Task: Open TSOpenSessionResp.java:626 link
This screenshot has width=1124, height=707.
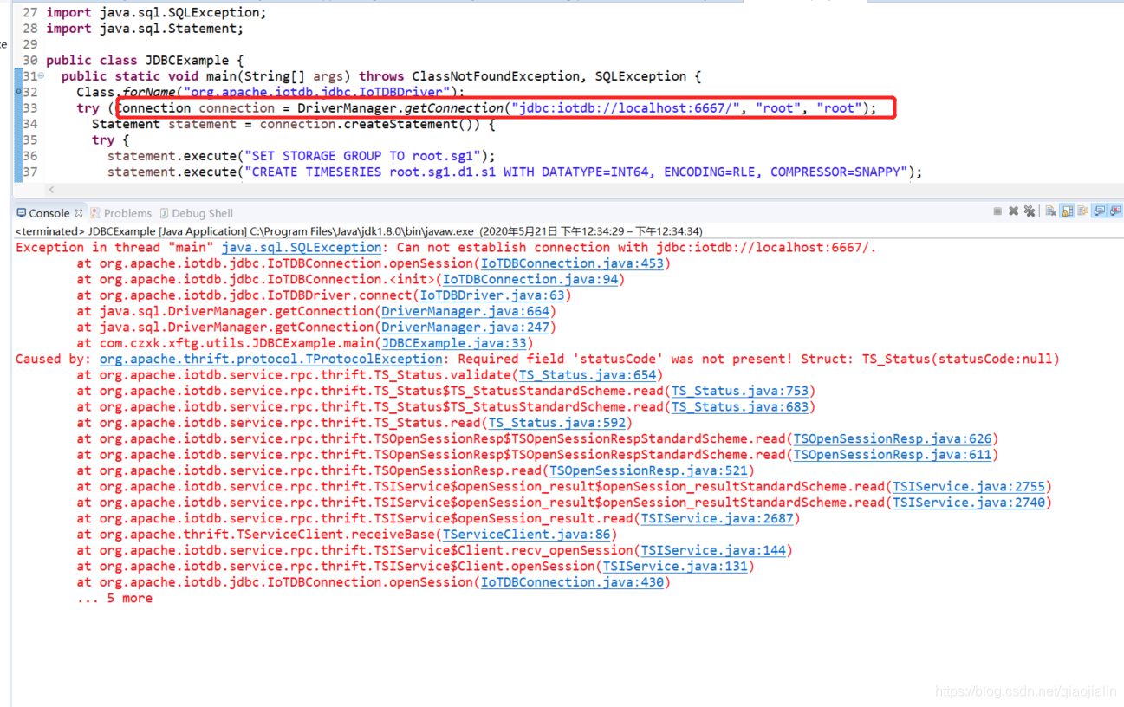Action: coord(893,438)
